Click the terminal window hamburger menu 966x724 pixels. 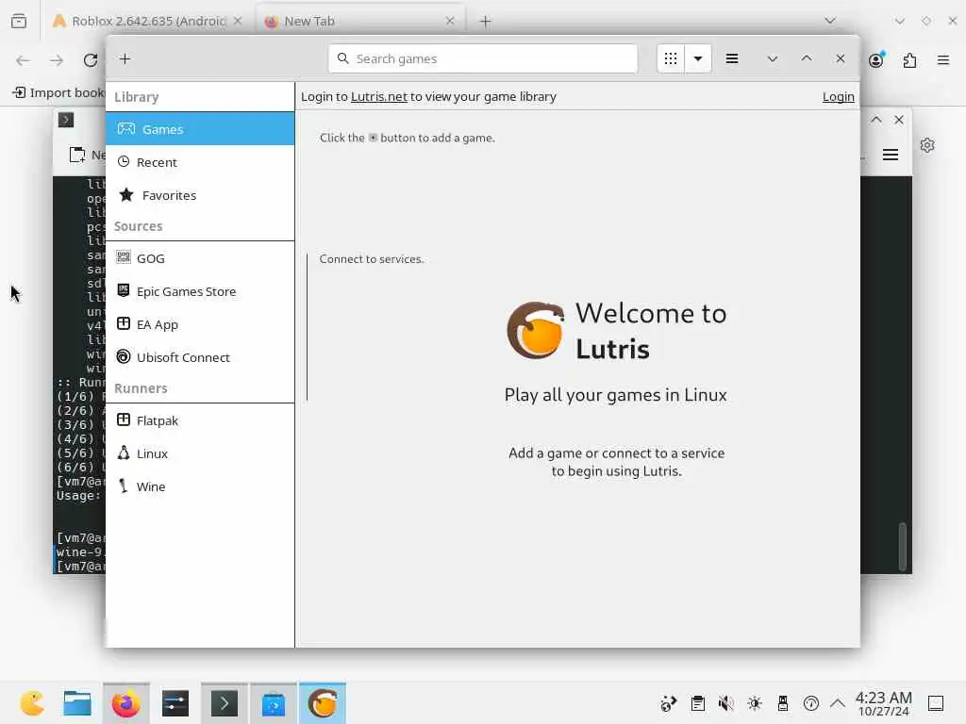point(891,155)
